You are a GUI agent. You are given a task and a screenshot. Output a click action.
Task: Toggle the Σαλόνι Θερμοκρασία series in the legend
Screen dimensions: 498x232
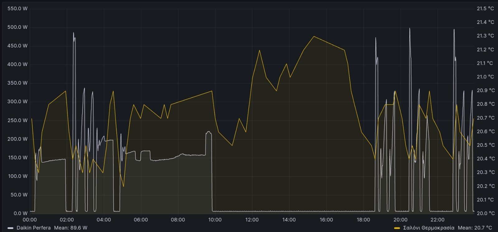(x=429, y=228)
